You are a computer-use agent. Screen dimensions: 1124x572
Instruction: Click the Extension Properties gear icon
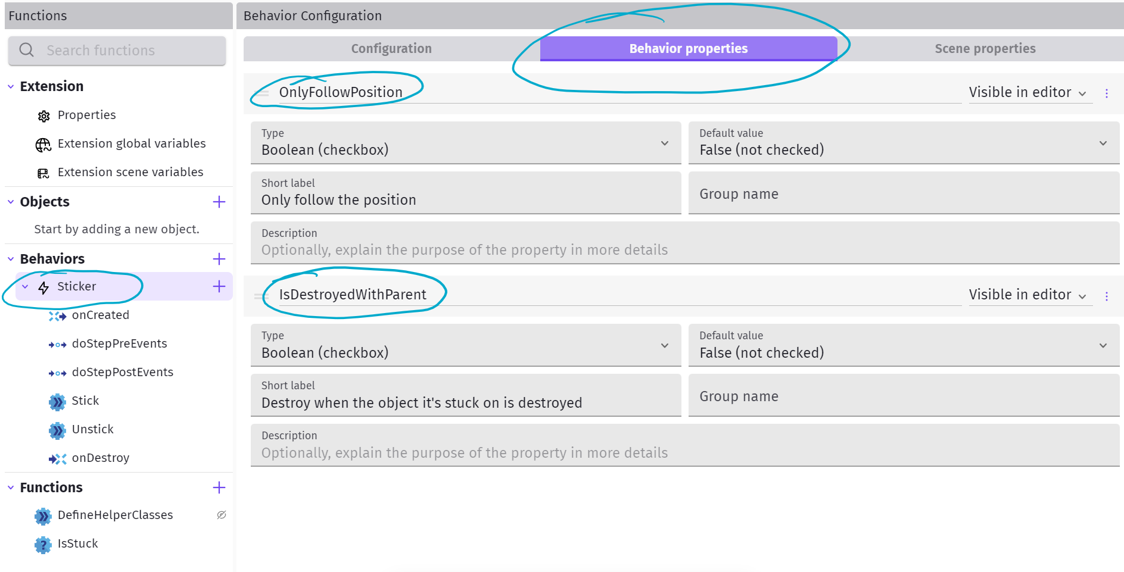click(43, 116)
